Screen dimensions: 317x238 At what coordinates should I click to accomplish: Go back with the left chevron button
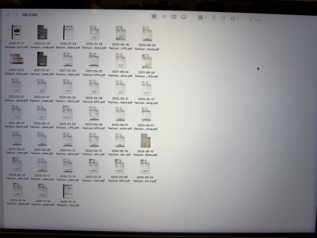(8, 15)
